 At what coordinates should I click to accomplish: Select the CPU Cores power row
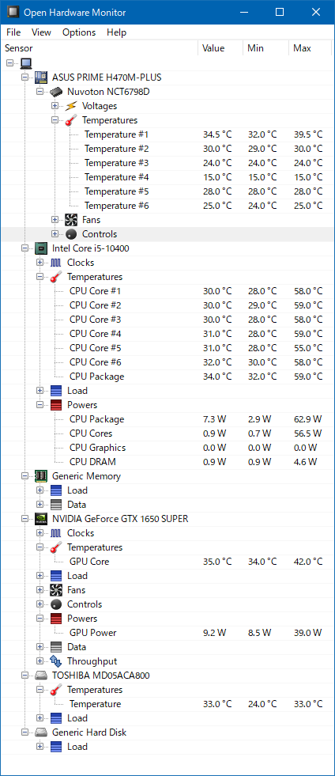(167, 433)
